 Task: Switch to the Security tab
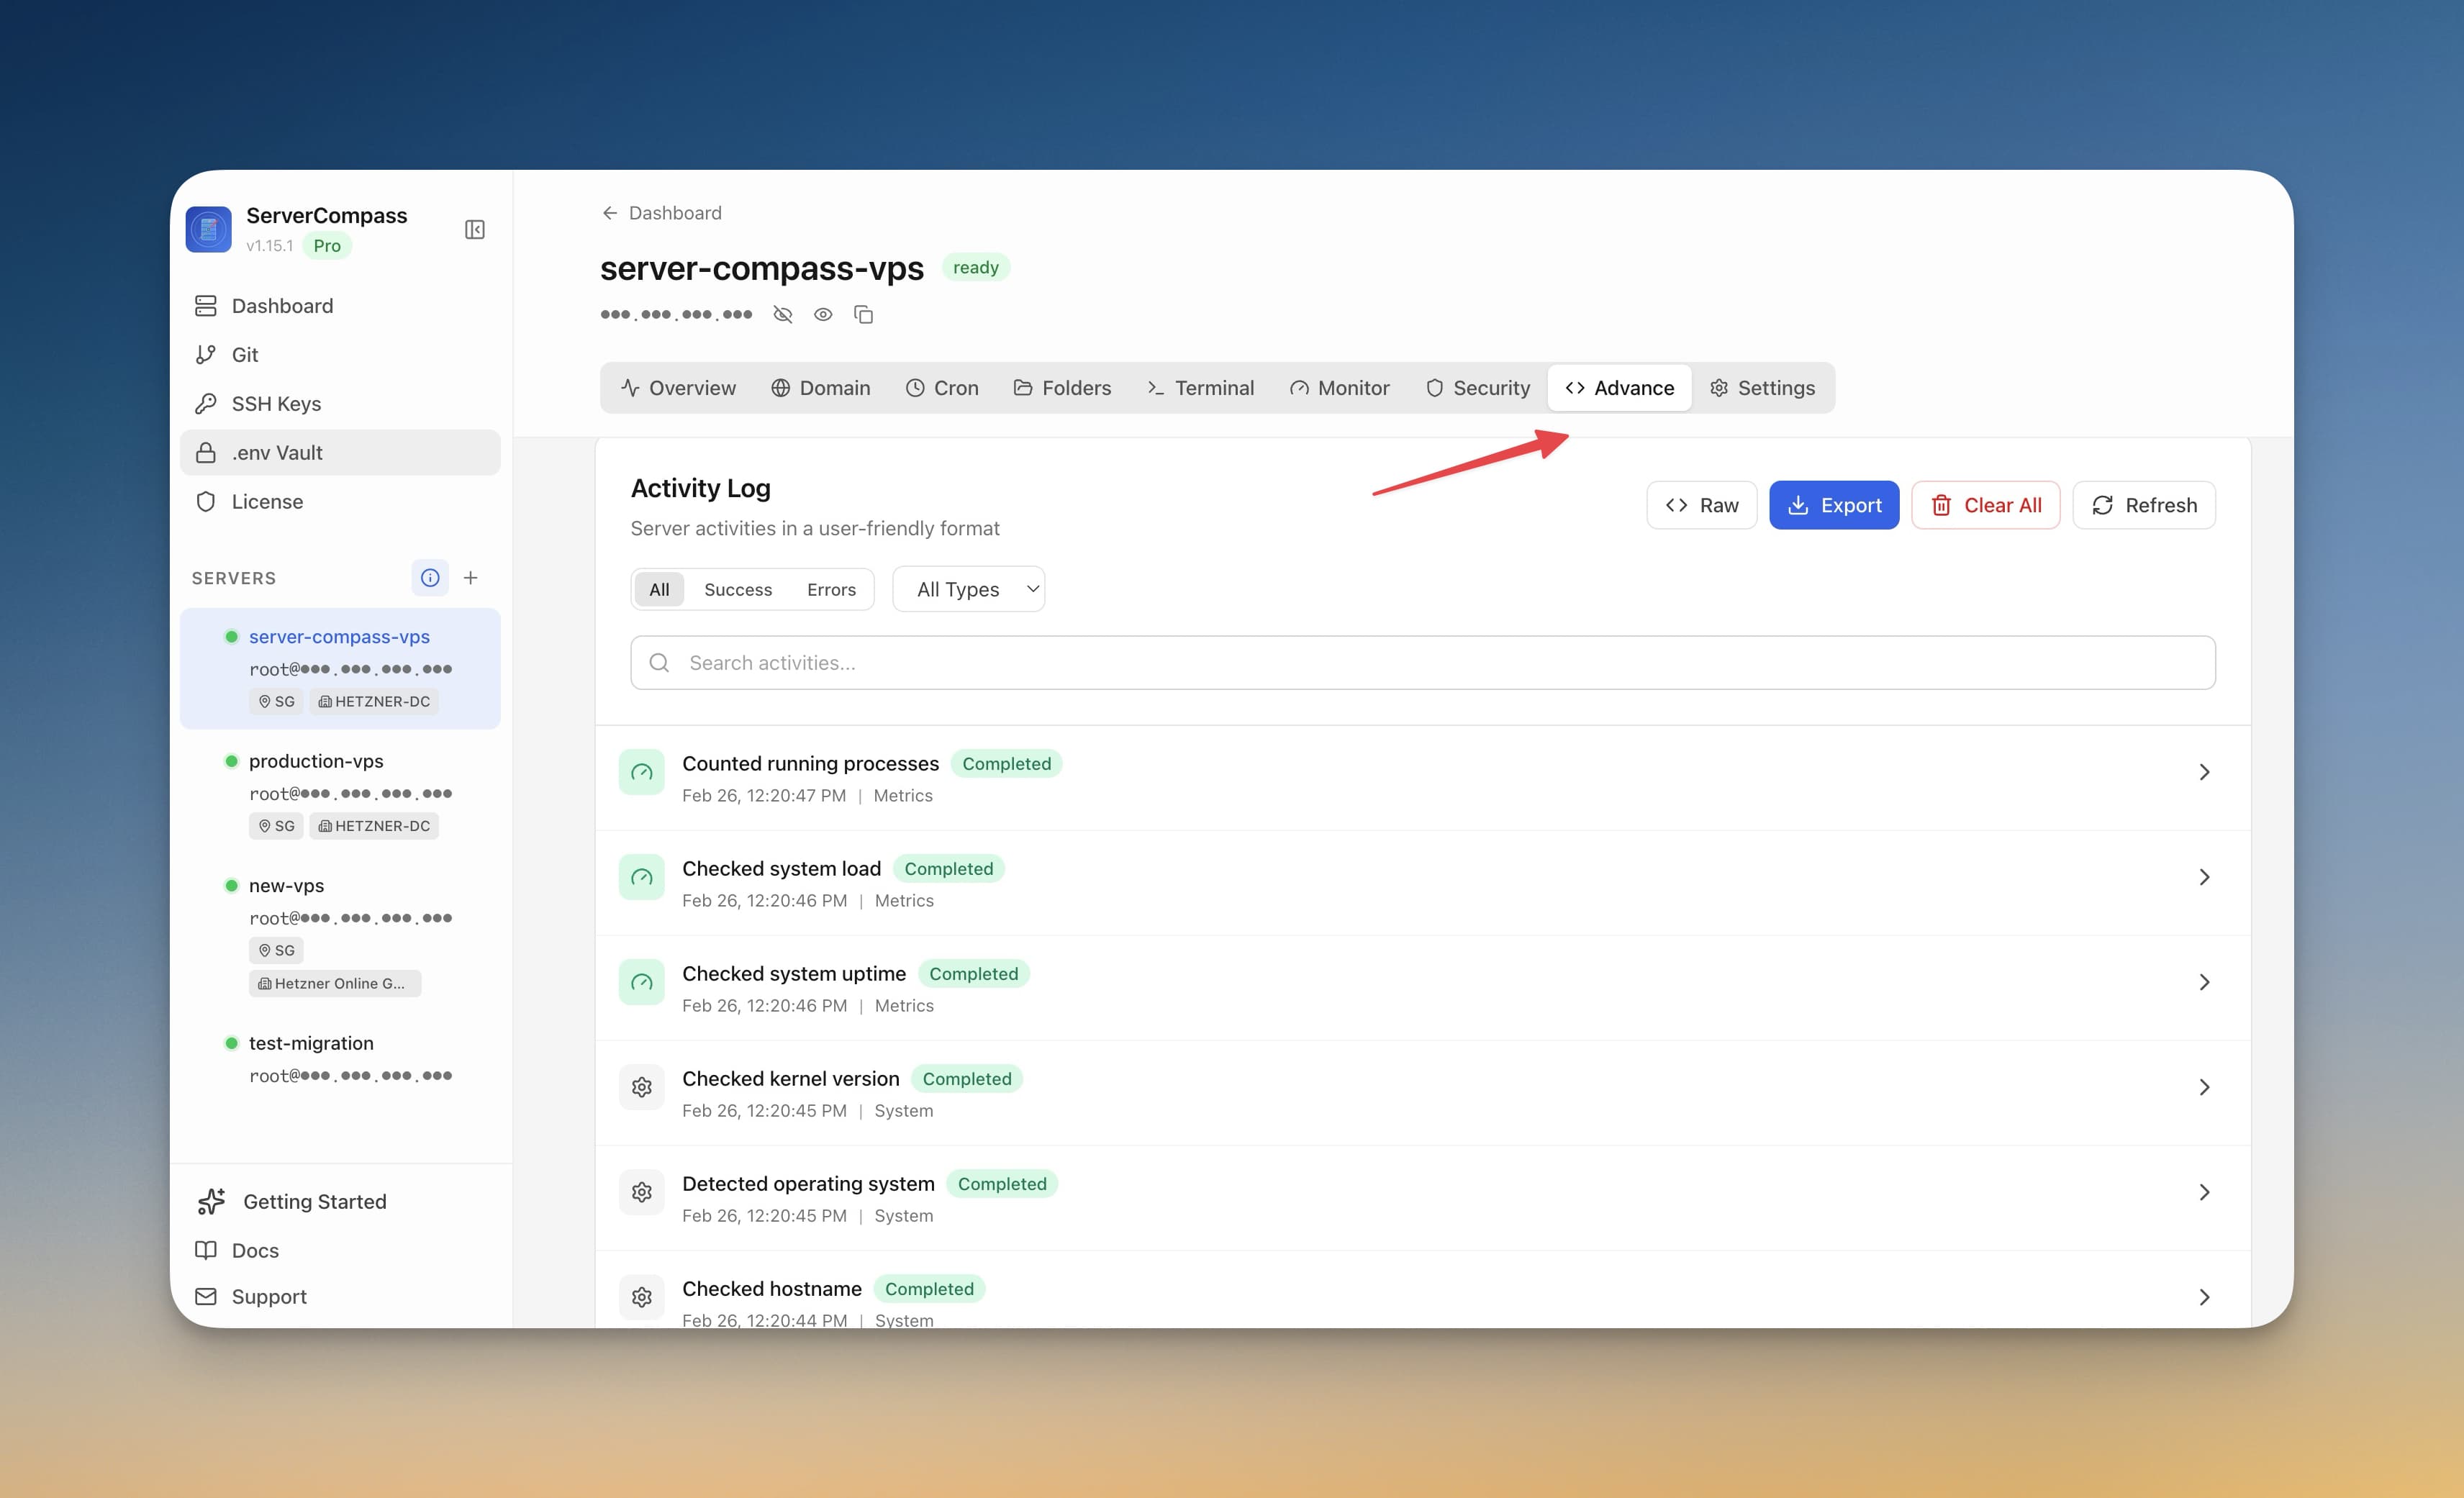coord(1478,387)
